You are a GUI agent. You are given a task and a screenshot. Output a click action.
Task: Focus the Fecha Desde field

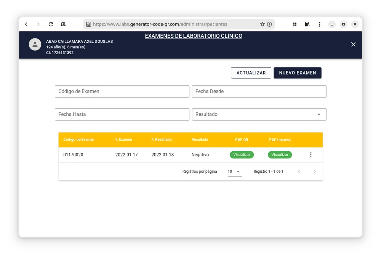coord(259,91)
